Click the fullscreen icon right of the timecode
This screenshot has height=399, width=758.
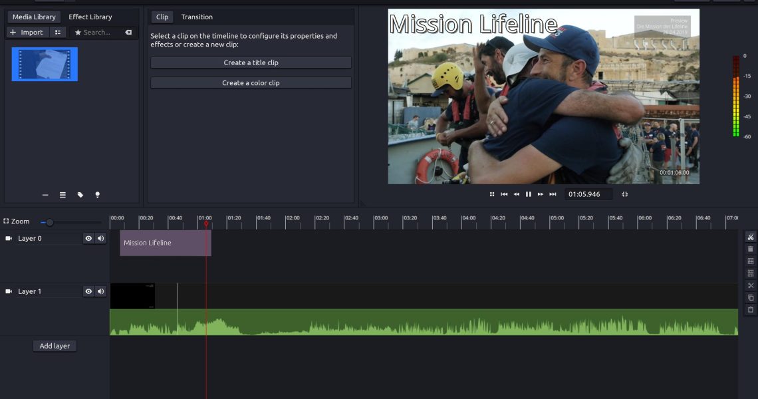[624, 194]
